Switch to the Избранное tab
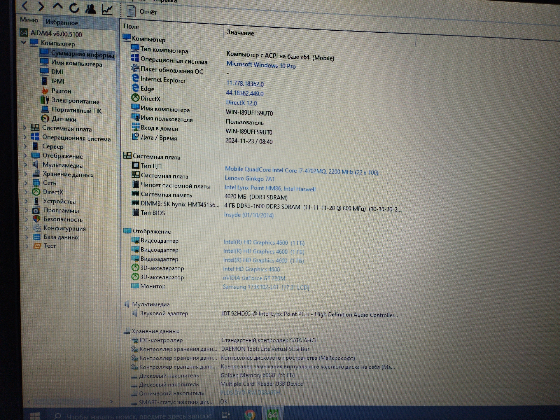Viewport: 560px width, 420px height. pyautogui.click(x=62, y=22)
